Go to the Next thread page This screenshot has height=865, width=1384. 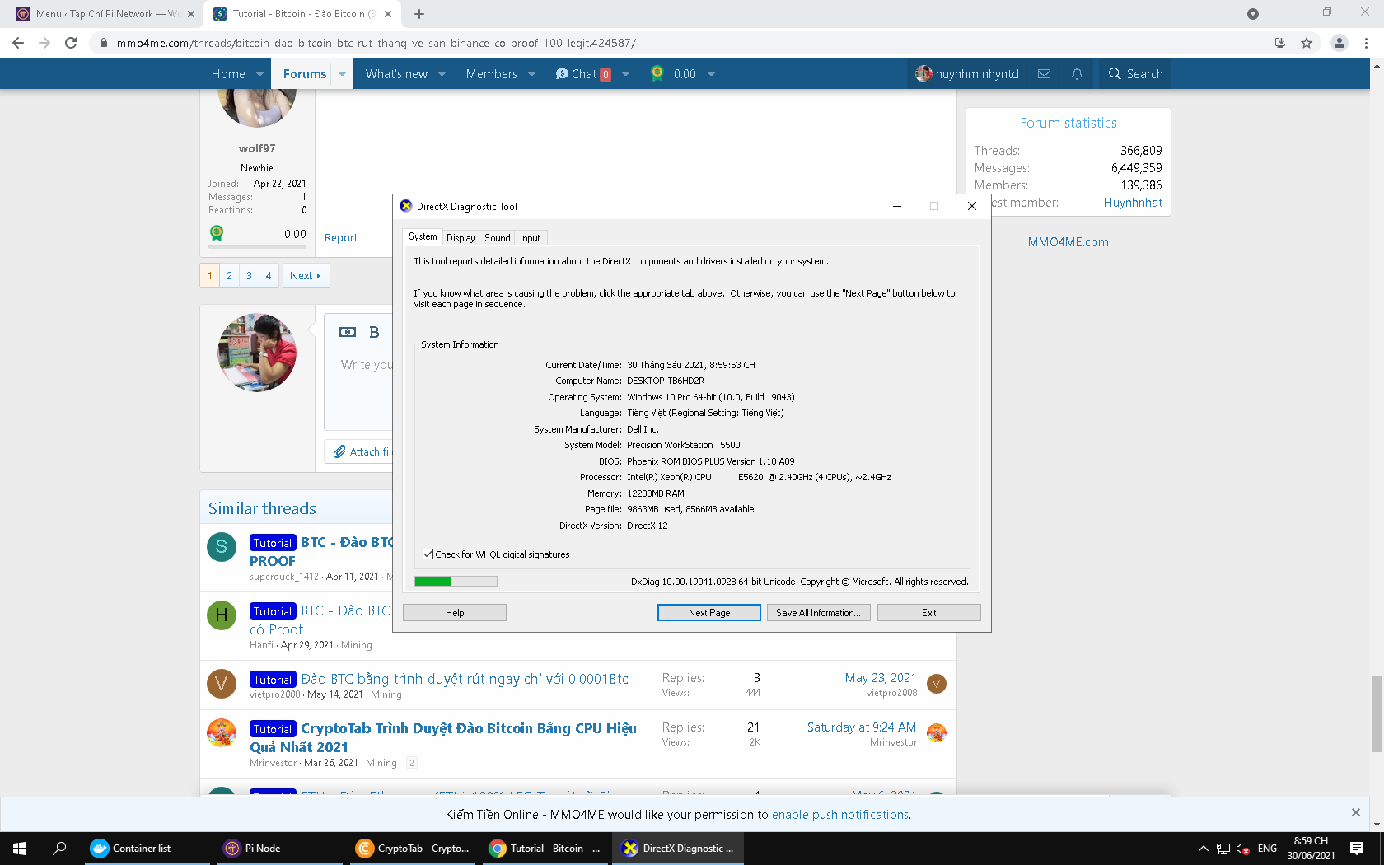pos(305,275)
